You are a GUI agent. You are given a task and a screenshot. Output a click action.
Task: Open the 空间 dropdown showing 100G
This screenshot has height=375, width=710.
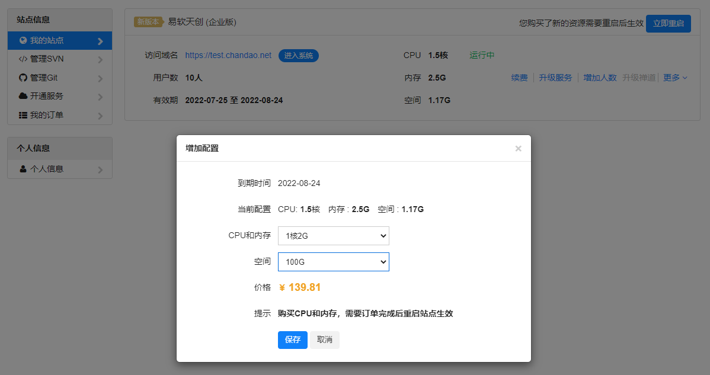[333, 262]
